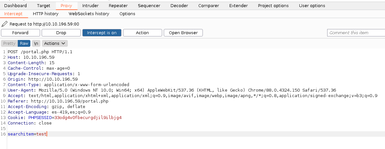Click the Content-Length: 15 line
The image size is (385, 149).
click(x=31, y=63)
